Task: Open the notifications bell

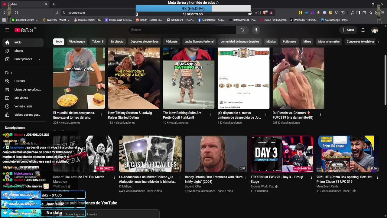Action: pos(363,30)
